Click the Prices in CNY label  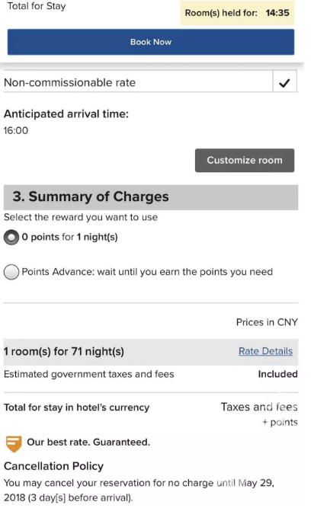[x=267, y=322]
